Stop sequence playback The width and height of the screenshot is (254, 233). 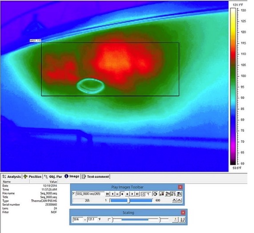122,194
